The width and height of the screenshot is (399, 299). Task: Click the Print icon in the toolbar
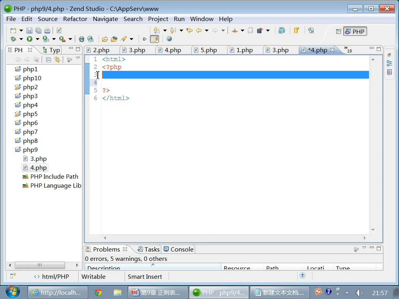click(47, 30)
